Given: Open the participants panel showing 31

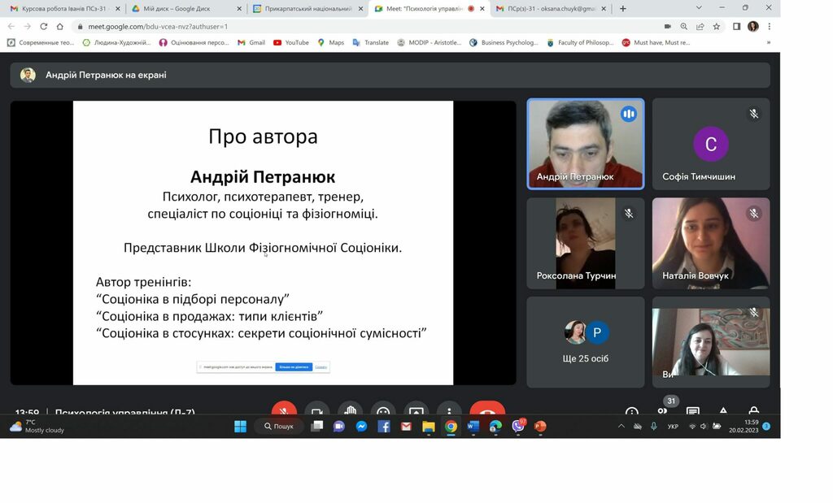Looking at the screenshot, I should [662, 410].
